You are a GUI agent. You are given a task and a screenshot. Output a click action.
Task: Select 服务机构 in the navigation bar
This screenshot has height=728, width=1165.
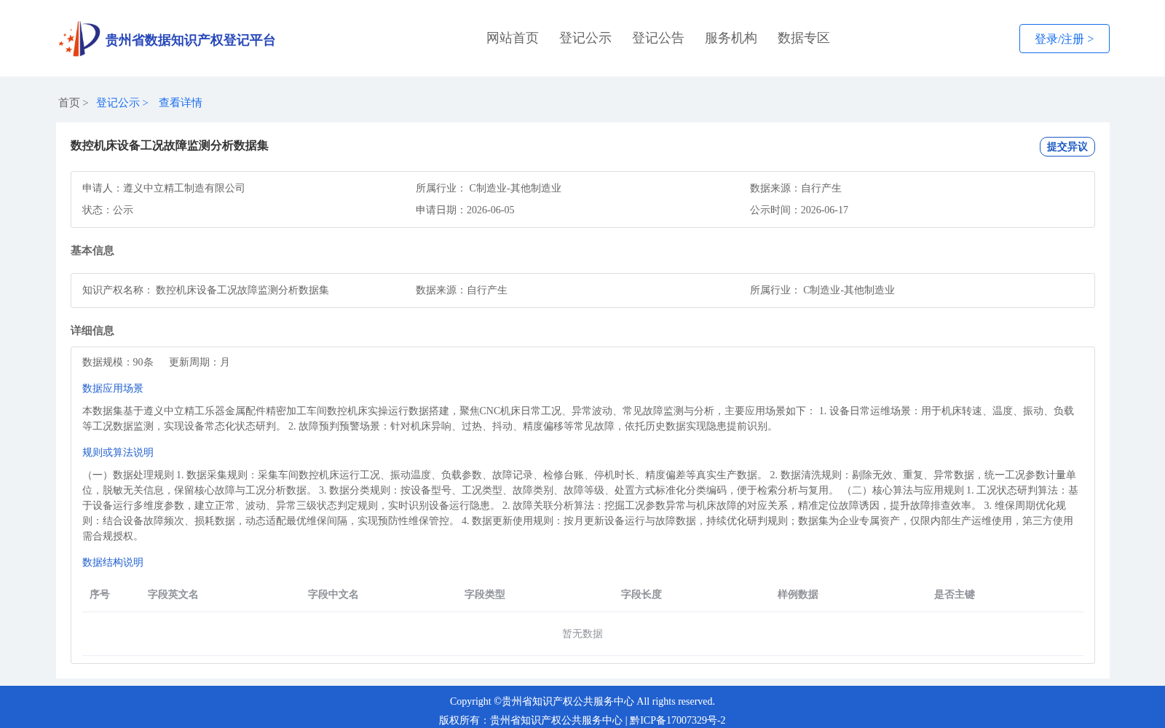731,38
